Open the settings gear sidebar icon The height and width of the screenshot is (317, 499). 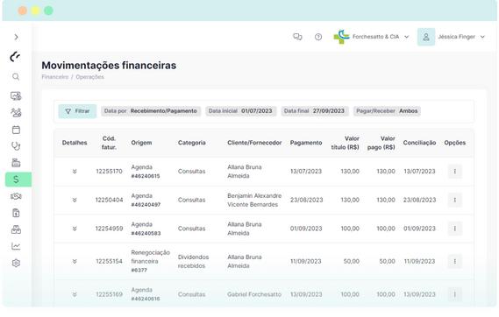pos(16,263)
